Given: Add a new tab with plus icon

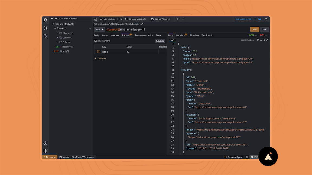Looking at the screenshot, I should point(177,19).
